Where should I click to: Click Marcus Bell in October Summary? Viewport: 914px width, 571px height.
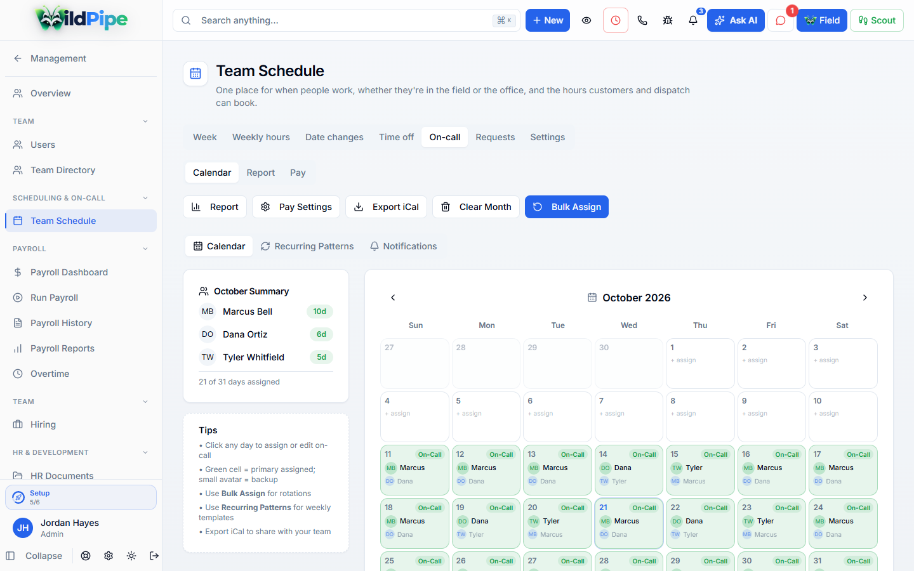[x=266, y=312]
